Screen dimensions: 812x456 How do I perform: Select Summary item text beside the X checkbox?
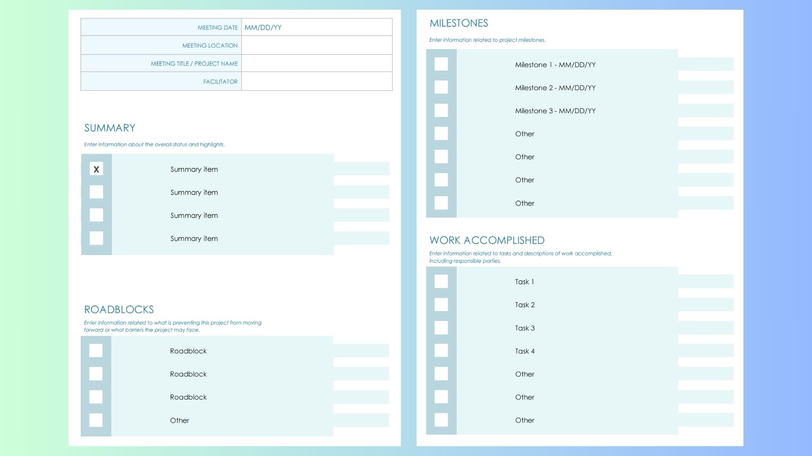194,169
